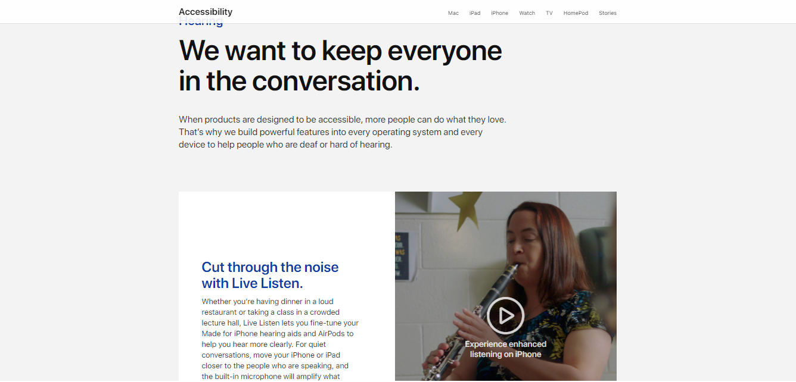This screenshot has width=796, height=382.
Task: View the Stories page
Action: click(608, 13)
